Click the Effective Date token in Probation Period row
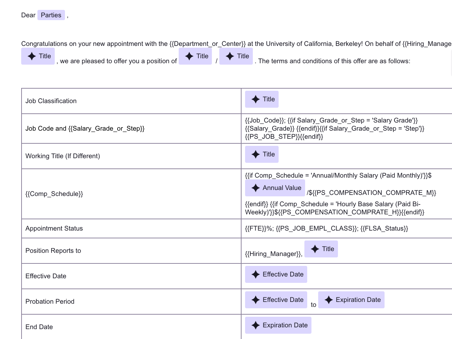This screenshot has width=452, height=339. point(276,300)
